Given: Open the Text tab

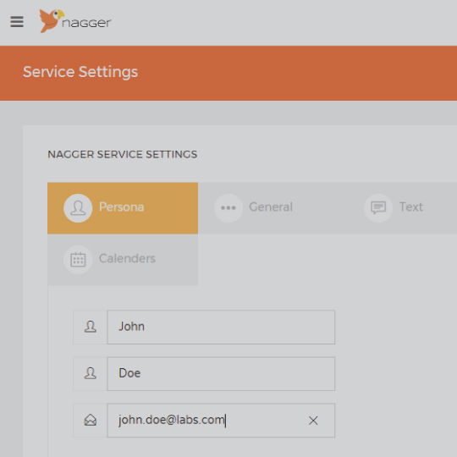Looking at the screenshot, I should (411, 208).
